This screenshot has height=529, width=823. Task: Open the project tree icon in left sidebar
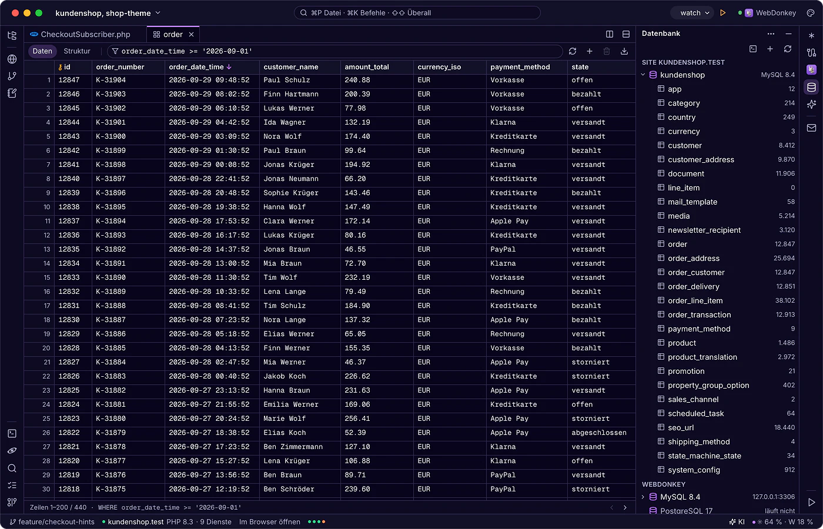point(12,36)
